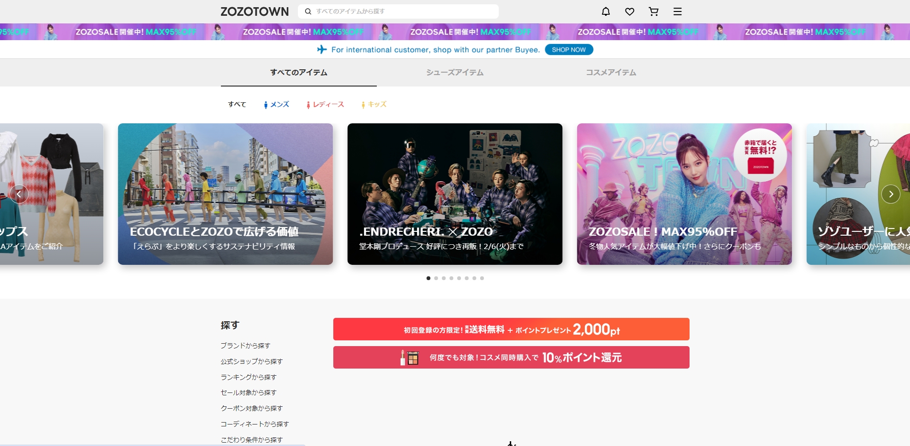Image resolution: width=910 pixels, height=446 pixels.
Task: Open the favorites heart icon
Action: click(x=630, y=11)
